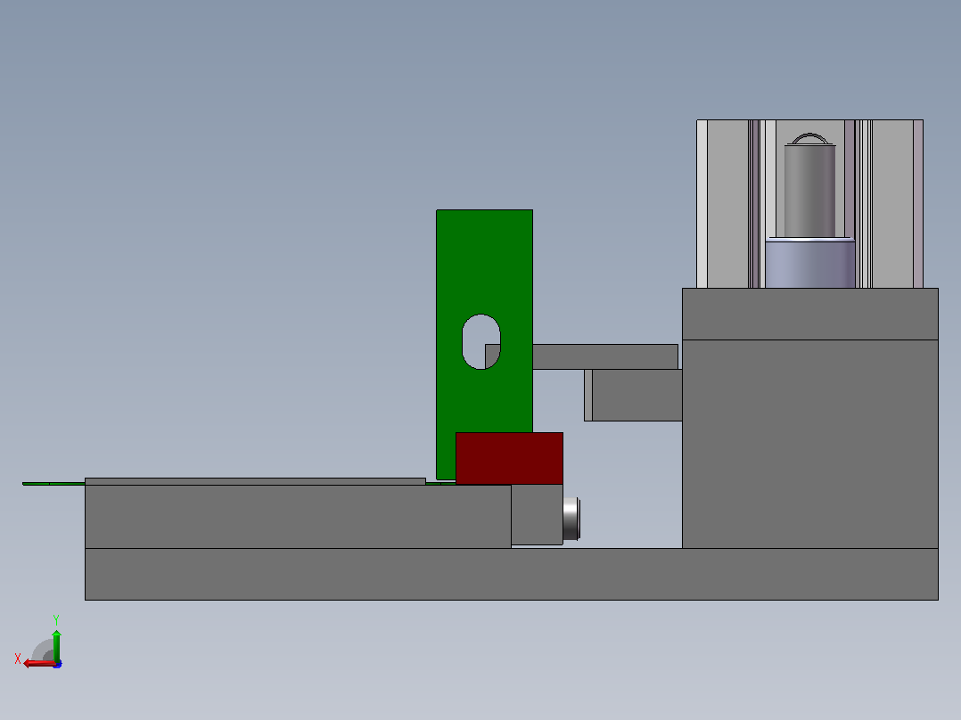Pick the small gray block beside the bolt
The image size is (961, 720).
pyautogui.click(x=537, y=515)
